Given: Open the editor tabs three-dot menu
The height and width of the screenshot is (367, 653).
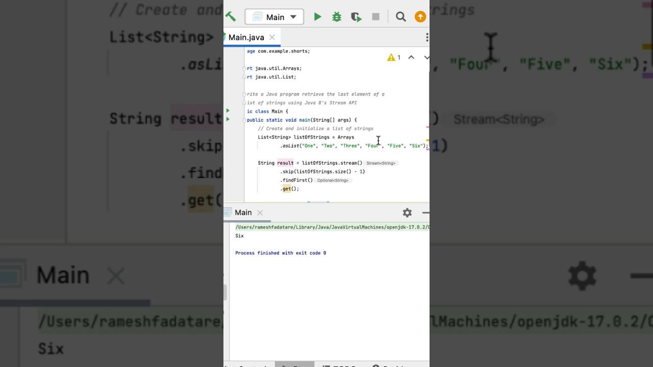Looking at the screenshot, I should pos(427,37).
